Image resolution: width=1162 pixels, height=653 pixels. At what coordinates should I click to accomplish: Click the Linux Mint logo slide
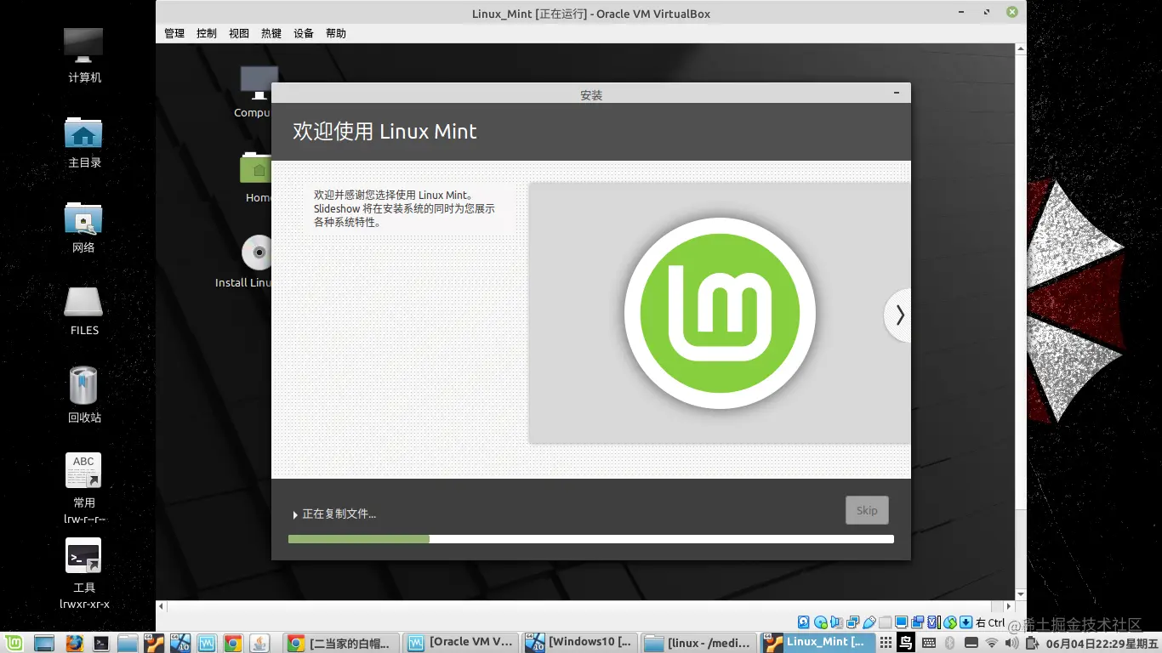click(720, 313)
